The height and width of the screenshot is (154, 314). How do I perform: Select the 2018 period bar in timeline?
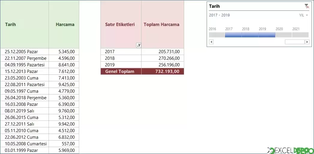point(250,35)
